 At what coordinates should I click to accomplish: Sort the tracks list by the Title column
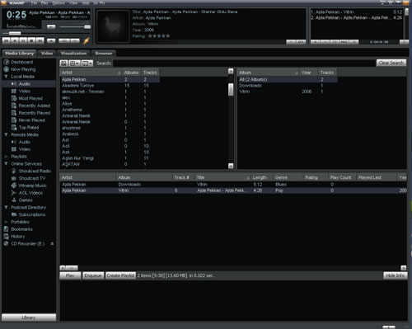[222, 177]
